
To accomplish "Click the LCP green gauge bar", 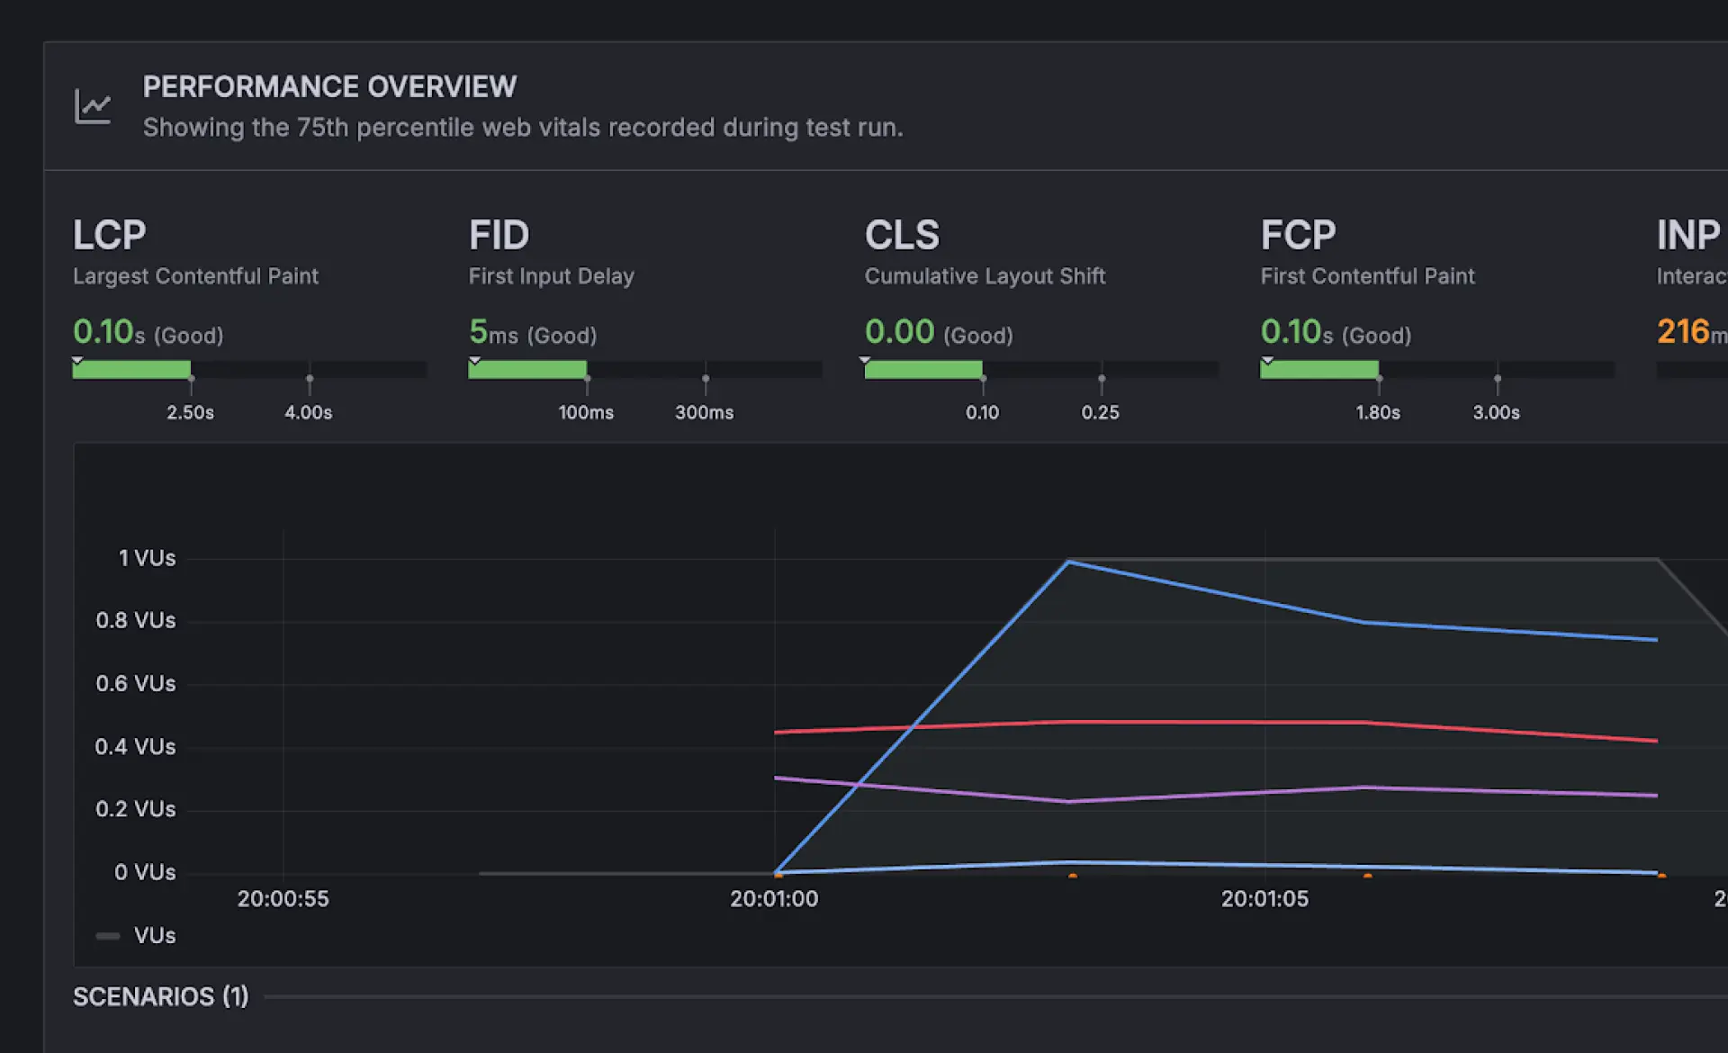I will coord(131,369).
